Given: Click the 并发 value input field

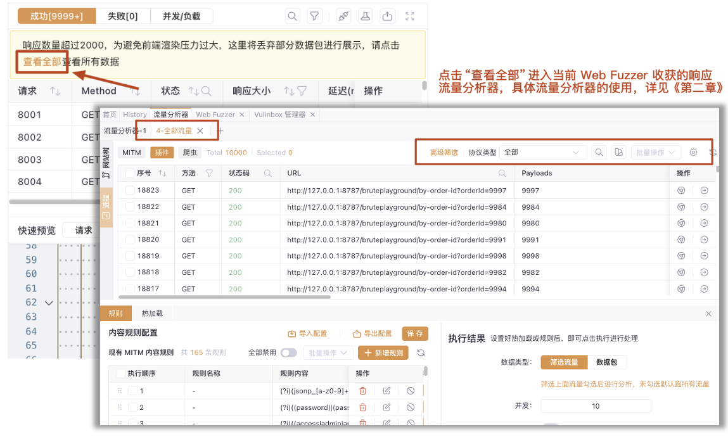Looking at the screenshot, I should point(596,405).
